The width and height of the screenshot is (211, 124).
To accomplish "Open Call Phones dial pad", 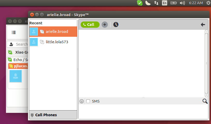I will coord(53,115).
